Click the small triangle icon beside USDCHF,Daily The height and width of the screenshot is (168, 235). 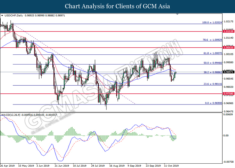click(2, 15)
